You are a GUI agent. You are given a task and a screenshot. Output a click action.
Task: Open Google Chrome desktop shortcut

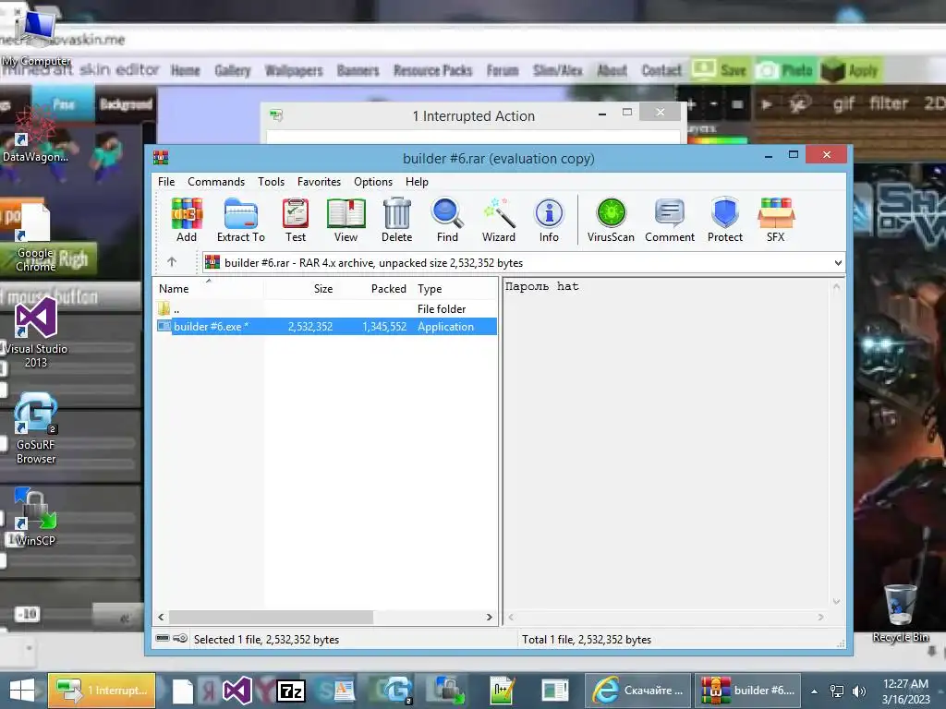coord(35,239)
